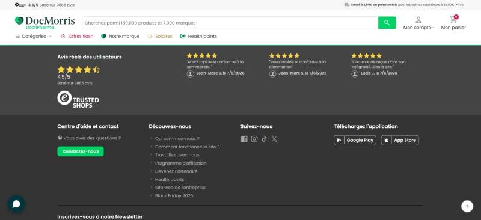
Task: Click the Contactez-nous button
Action: pyautogui.click(x=81, y=151)
